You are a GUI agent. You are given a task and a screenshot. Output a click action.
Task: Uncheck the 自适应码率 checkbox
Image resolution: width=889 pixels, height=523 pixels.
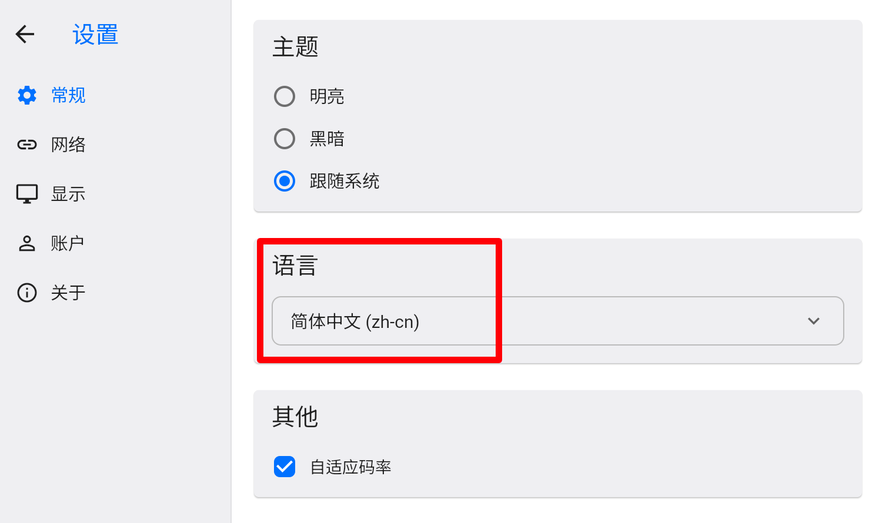285,467
